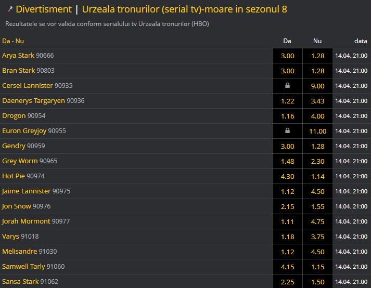Screen dimensions: 371x288
Task: Pick Nu odds 3.75 for Varys
Action: point(317,237)
